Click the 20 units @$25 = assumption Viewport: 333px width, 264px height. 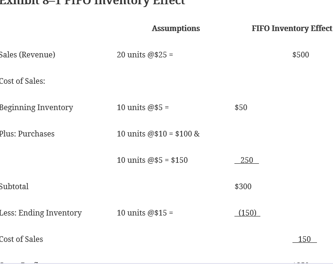[145, 55]
